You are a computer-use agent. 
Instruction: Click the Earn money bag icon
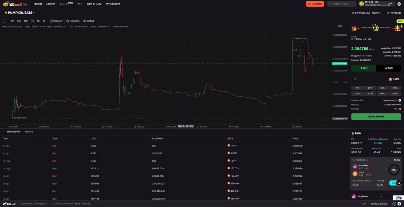pos(353,133)
